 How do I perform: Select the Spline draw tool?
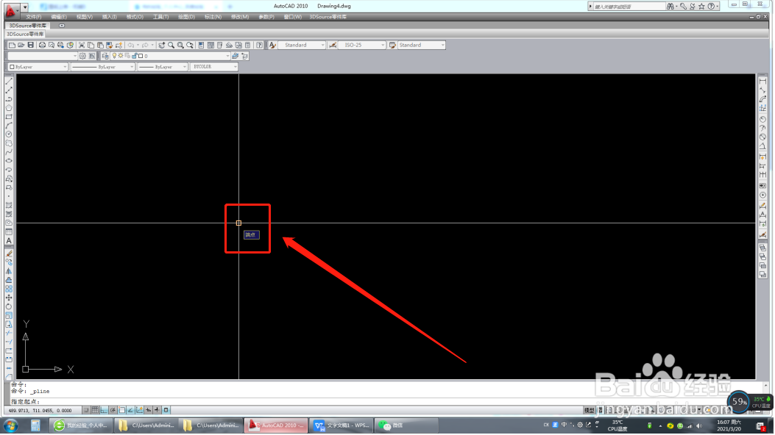(9, 152)
